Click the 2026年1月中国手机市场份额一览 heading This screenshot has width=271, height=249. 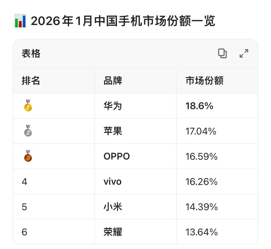123,21
